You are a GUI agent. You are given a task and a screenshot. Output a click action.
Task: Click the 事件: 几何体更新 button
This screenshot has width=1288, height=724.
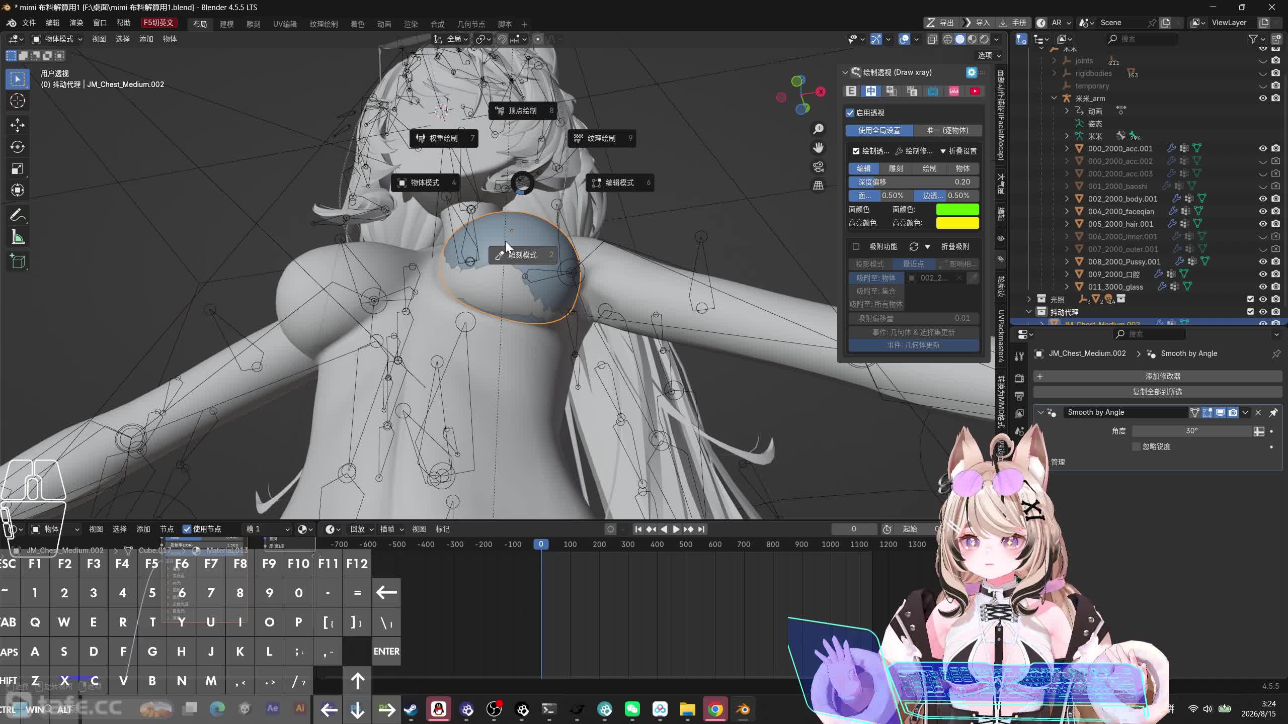point(914,345)
